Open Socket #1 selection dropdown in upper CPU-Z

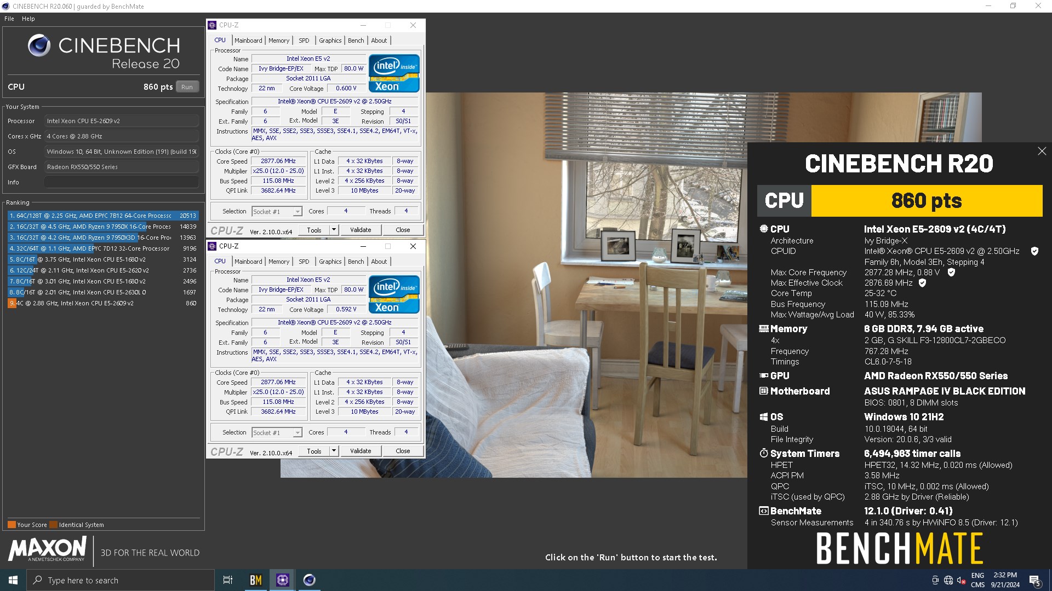[x=277, y=211]
